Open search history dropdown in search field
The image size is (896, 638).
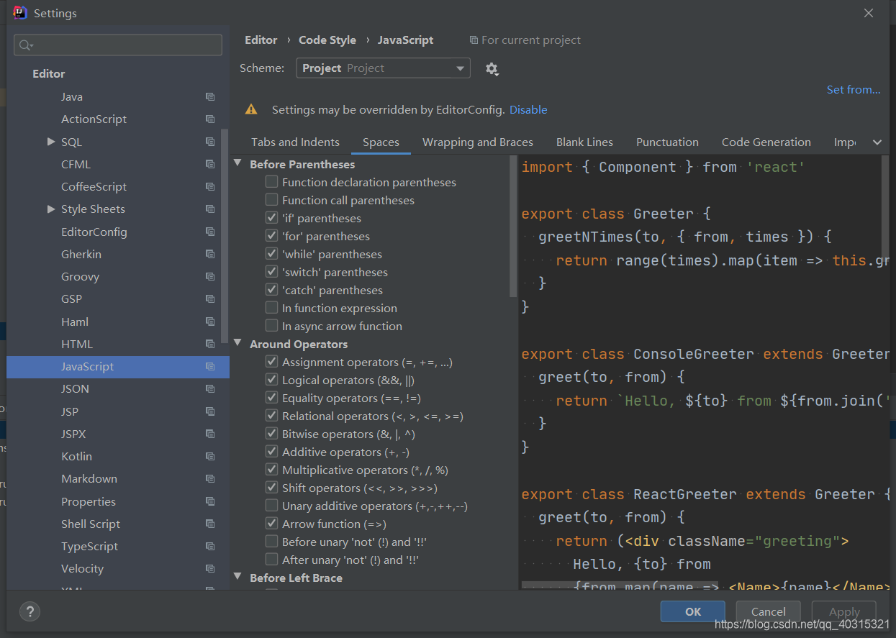pyautogui.click(x=26, y=45)
